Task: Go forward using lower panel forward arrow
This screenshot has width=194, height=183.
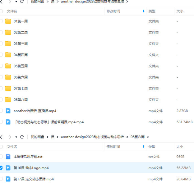Action: [10, 137]
